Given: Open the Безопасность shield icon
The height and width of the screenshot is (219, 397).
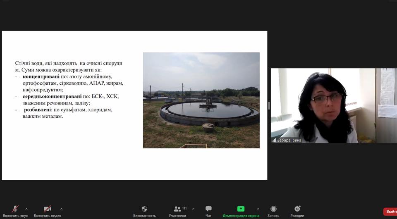Looking at the screenshot, I should click(x=144, y=210).
